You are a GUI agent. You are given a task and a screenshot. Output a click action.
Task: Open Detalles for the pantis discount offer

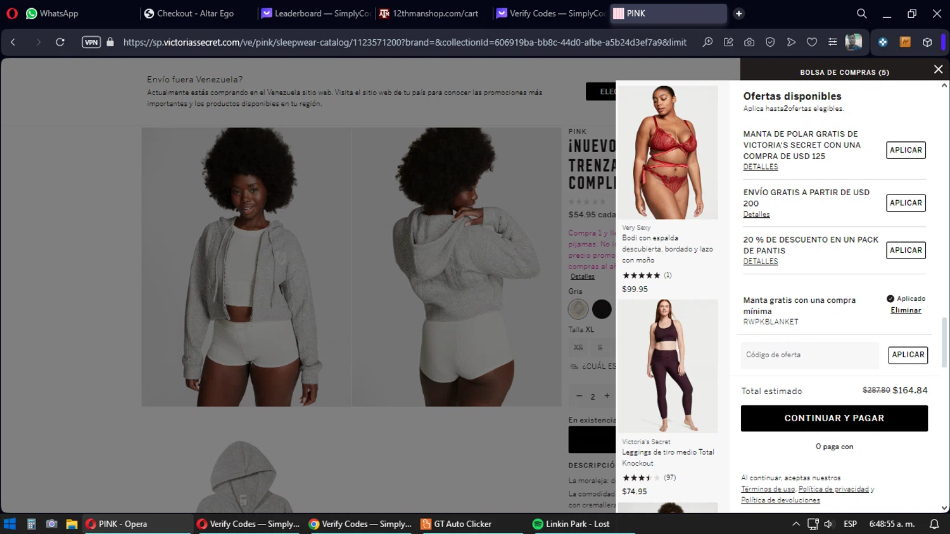coord(761,261)
